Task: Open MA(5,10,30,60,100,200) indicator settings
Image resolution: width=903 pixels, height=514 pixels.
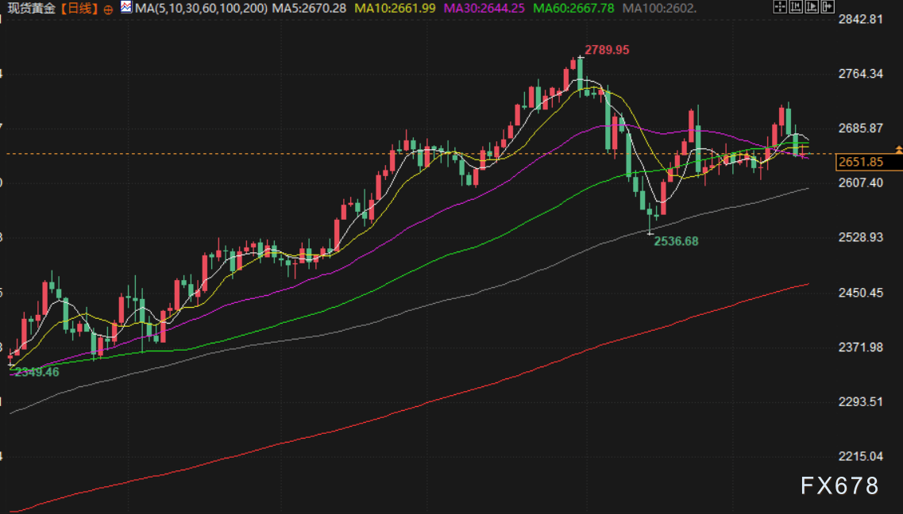Action: [x=201, y=9]
